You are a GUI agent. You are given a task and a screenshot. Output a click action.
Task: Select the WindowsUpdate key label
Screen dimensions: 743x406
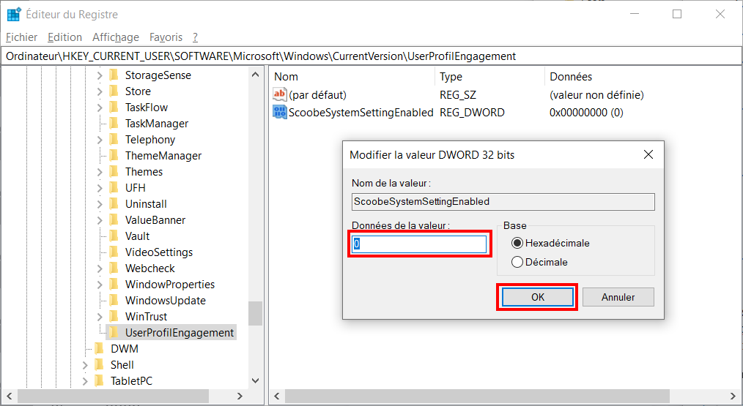pyautogui.click(x=166, y=301)
